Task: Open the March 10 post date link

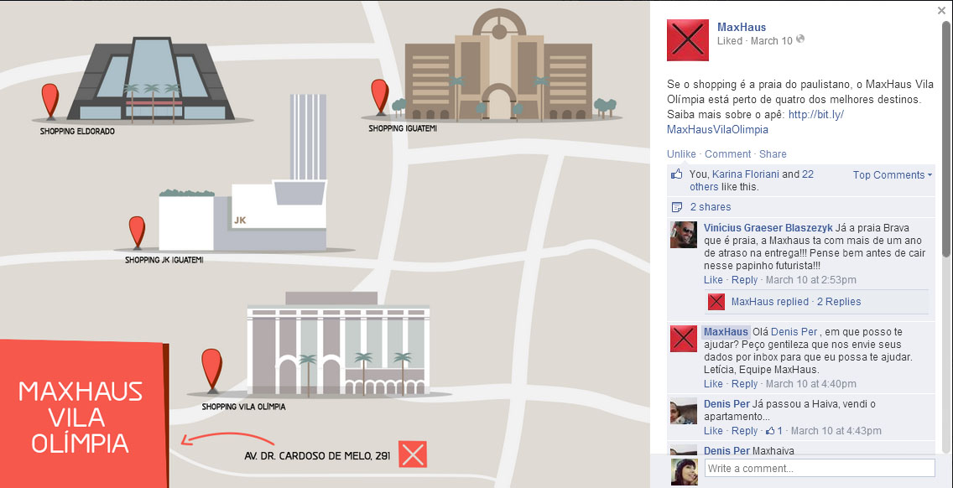Action: 771,41
